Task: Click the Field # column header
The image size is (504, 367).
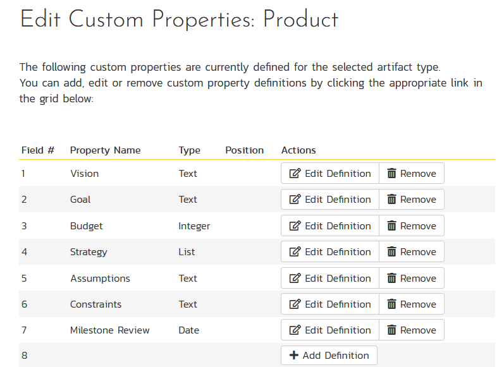Action: point(38,150)
